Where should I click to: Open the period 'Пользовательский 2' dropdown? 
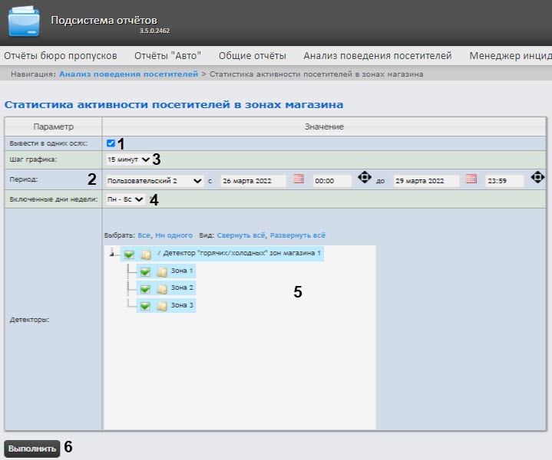pyautogui.click(x=154, y=180)
